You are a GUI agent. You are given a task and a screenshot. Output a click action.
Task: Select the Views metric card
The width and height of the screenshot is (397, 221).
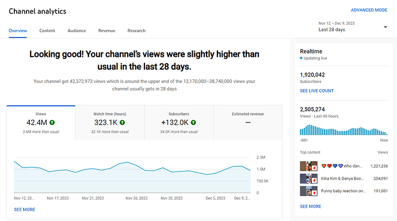(41, 123)
